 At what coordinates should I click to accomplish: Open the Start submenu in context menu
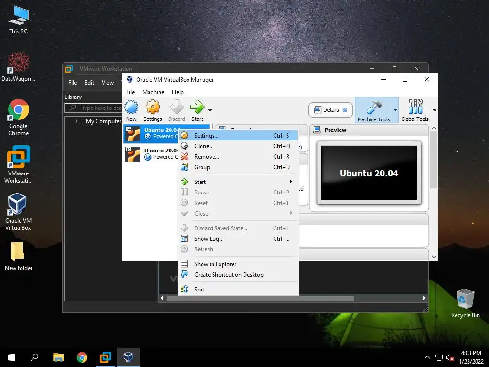[238, 182]
